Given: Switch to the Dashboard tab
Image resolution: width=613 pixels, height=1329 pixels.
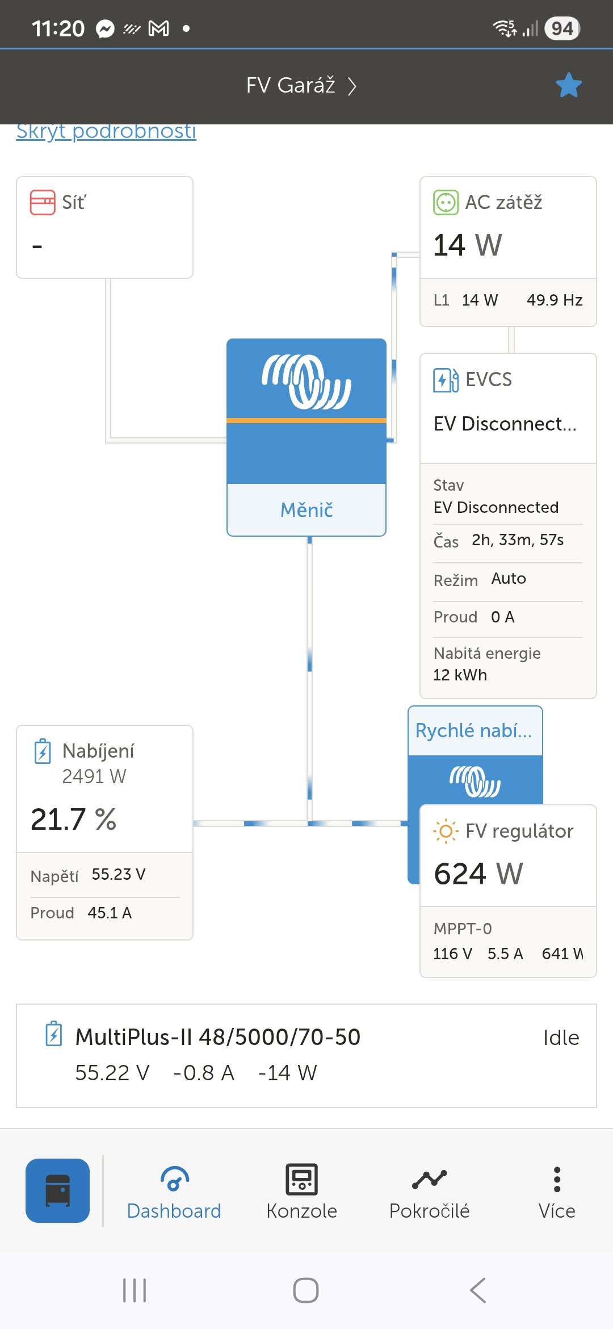Looking at the screenshot, I should [x=174, y=1192].
